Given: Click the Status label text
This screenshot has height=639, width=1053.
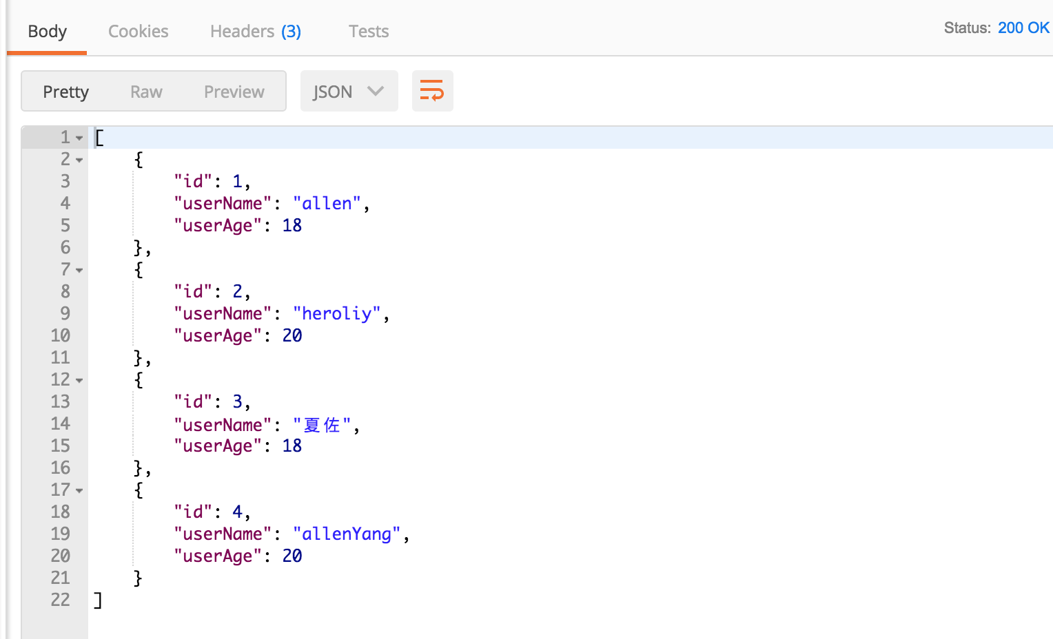Looking at the screenshot, I should 968,28.
